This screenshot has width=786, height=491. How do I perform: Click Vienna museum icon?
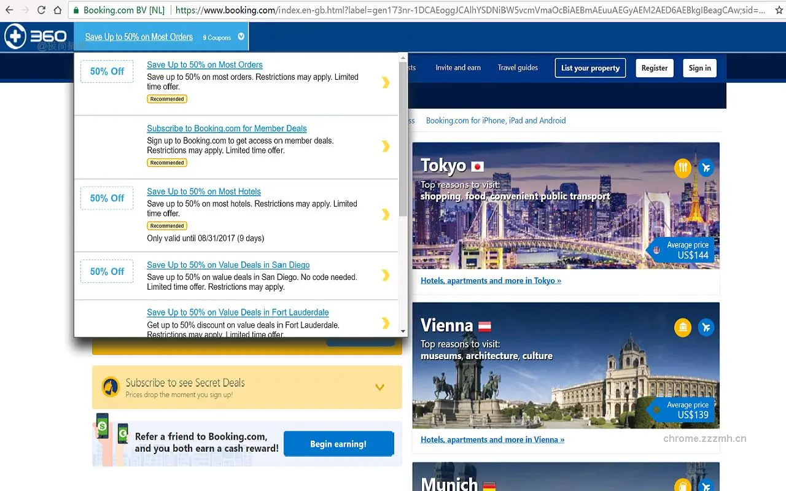pos(683,328)
